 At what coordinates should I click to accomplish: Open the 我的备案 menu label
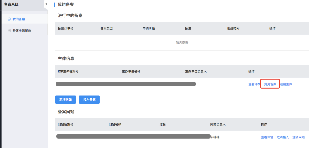coord(19,19)
